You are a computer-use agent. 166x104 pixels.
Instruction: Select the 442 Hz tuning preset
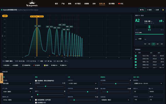click(x=158, y=44)
